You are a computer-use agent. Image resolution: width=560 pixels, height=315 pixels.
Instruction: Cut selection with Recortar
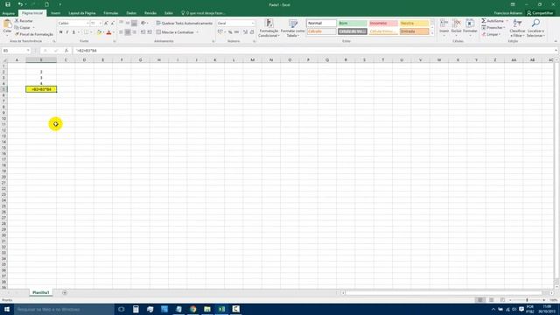tap(24, 21)
